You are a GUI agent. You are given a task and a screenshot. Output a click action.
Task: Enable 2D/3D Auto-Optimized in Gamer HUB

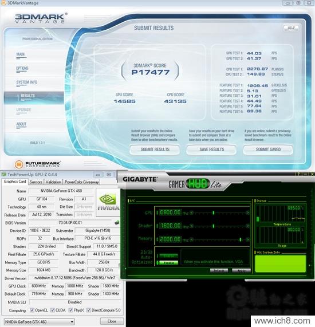(x=168, y=255)
